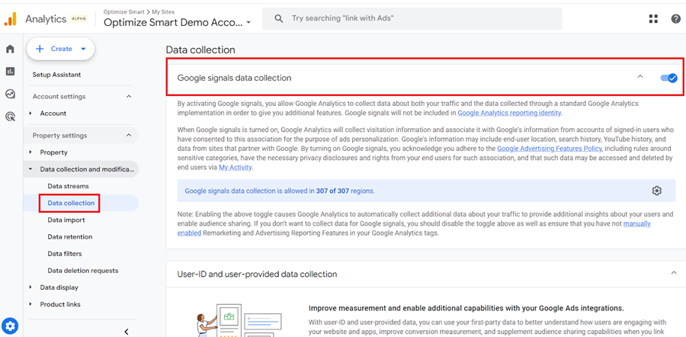
Task: Collapse User-ID and user-provided data panel
Action: 674,273
